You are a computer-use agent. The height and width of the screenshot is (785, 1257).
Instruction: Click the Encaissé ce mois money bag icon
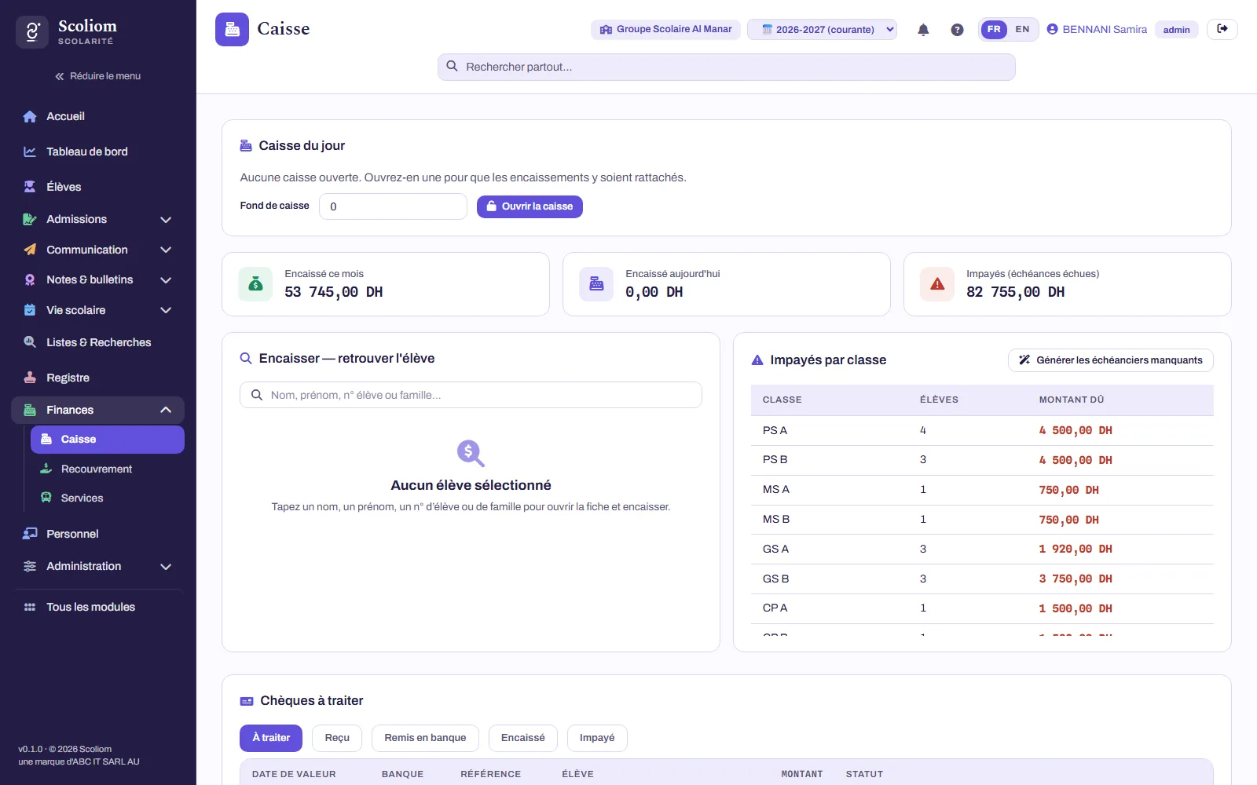255,284
